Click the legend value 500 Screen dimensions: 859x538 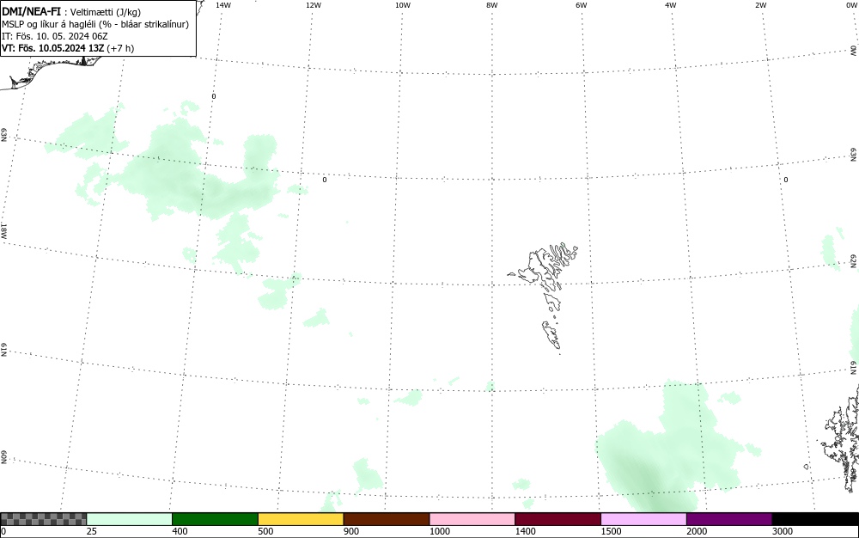click(x=265, y=531)
